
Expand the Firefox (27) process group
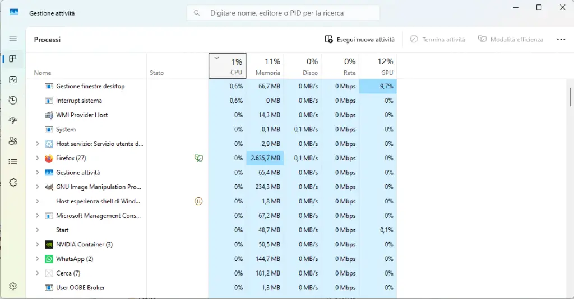(x=38, y=158)
